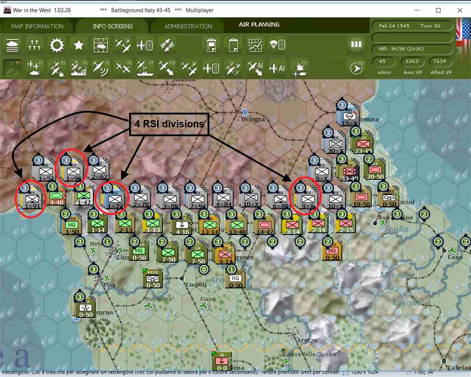Switch to the INFO SCREENS tab

[113, 27]
